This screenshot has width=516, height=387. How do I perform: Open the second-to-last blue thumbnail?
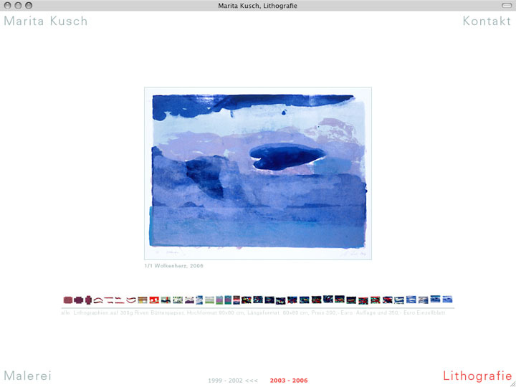[435, 300]
